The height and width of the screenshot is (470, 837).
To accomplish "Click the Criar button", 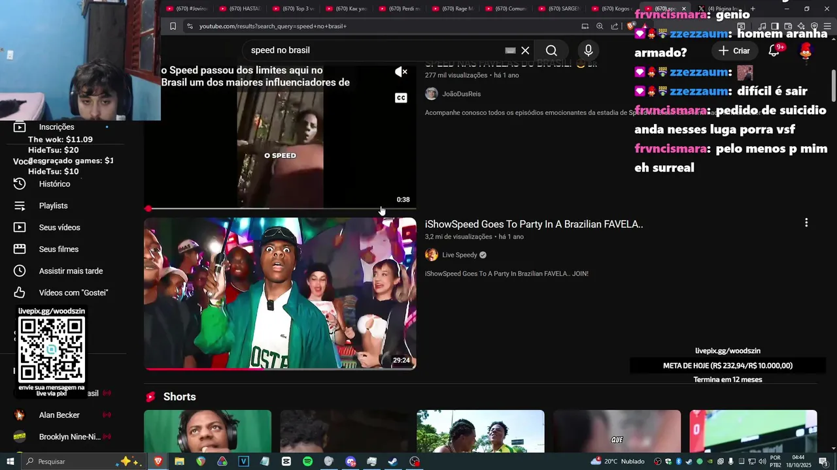I will [734, 50].
